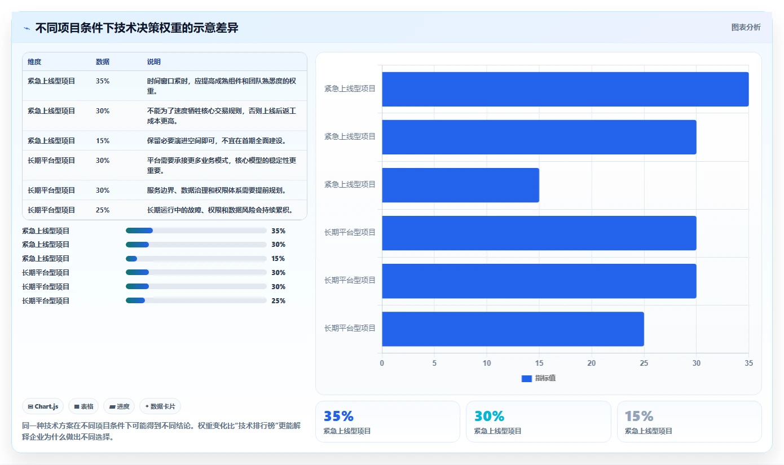Select the 数据卡片 tag chip
The image size is (784, 465).
(160, 406)
